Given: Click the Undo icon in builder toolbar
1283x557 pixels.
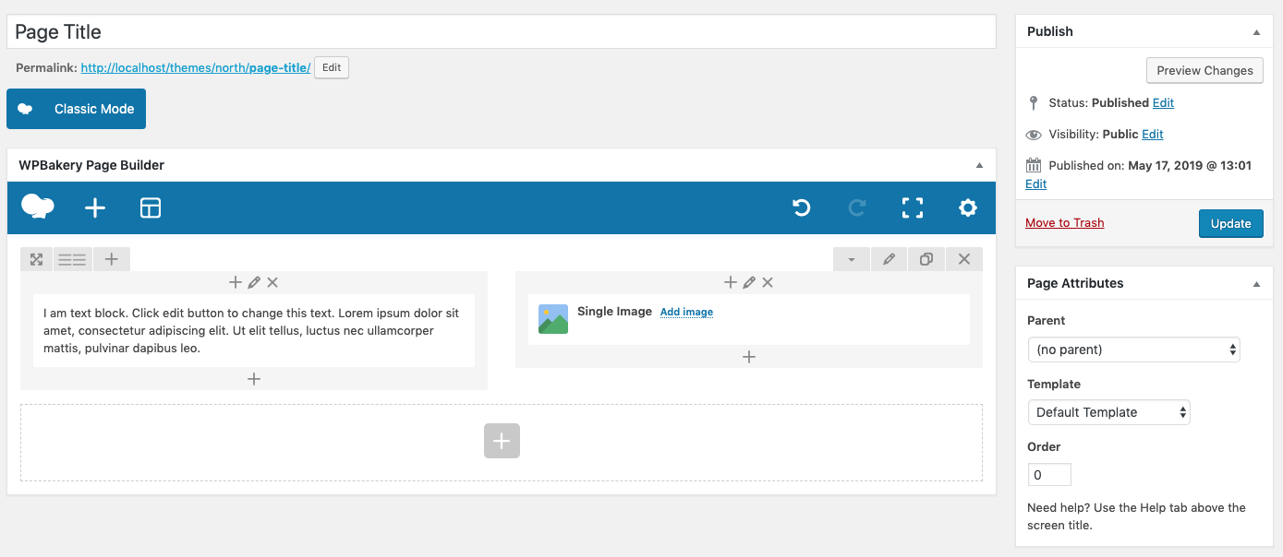Looking at the screenshot, I should pos(802,208).
